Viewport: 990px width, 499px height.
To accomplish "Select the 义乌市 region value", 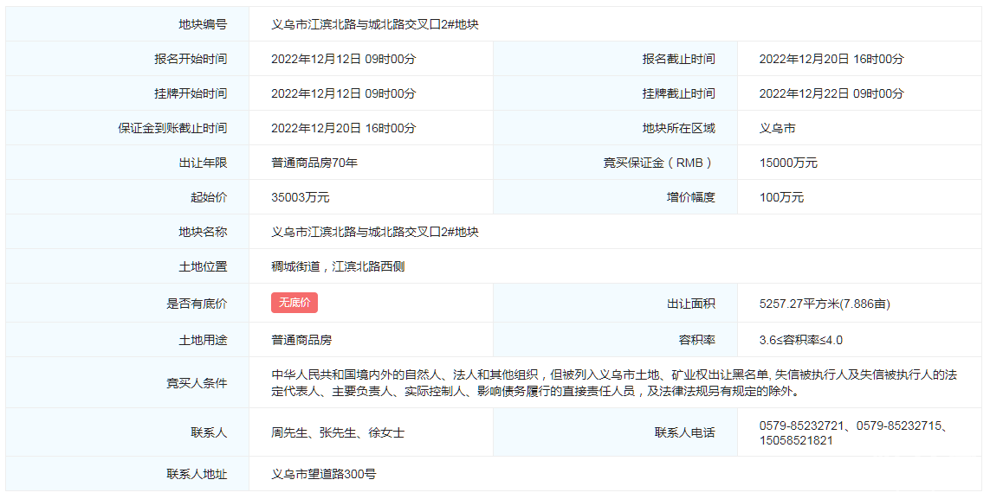I will tap(777, 128).
